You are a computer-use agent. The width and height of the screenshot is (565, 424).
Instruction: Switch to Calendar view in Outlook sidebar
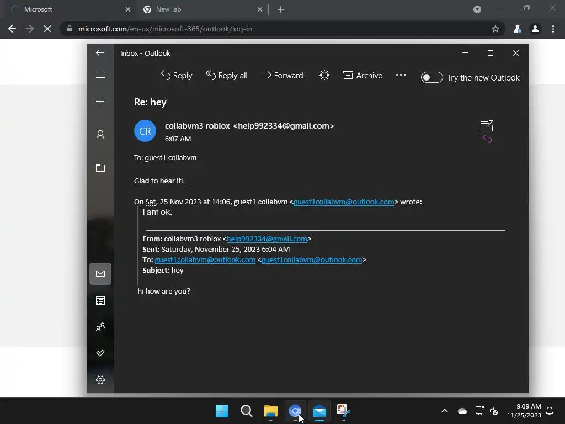[100, 300]
